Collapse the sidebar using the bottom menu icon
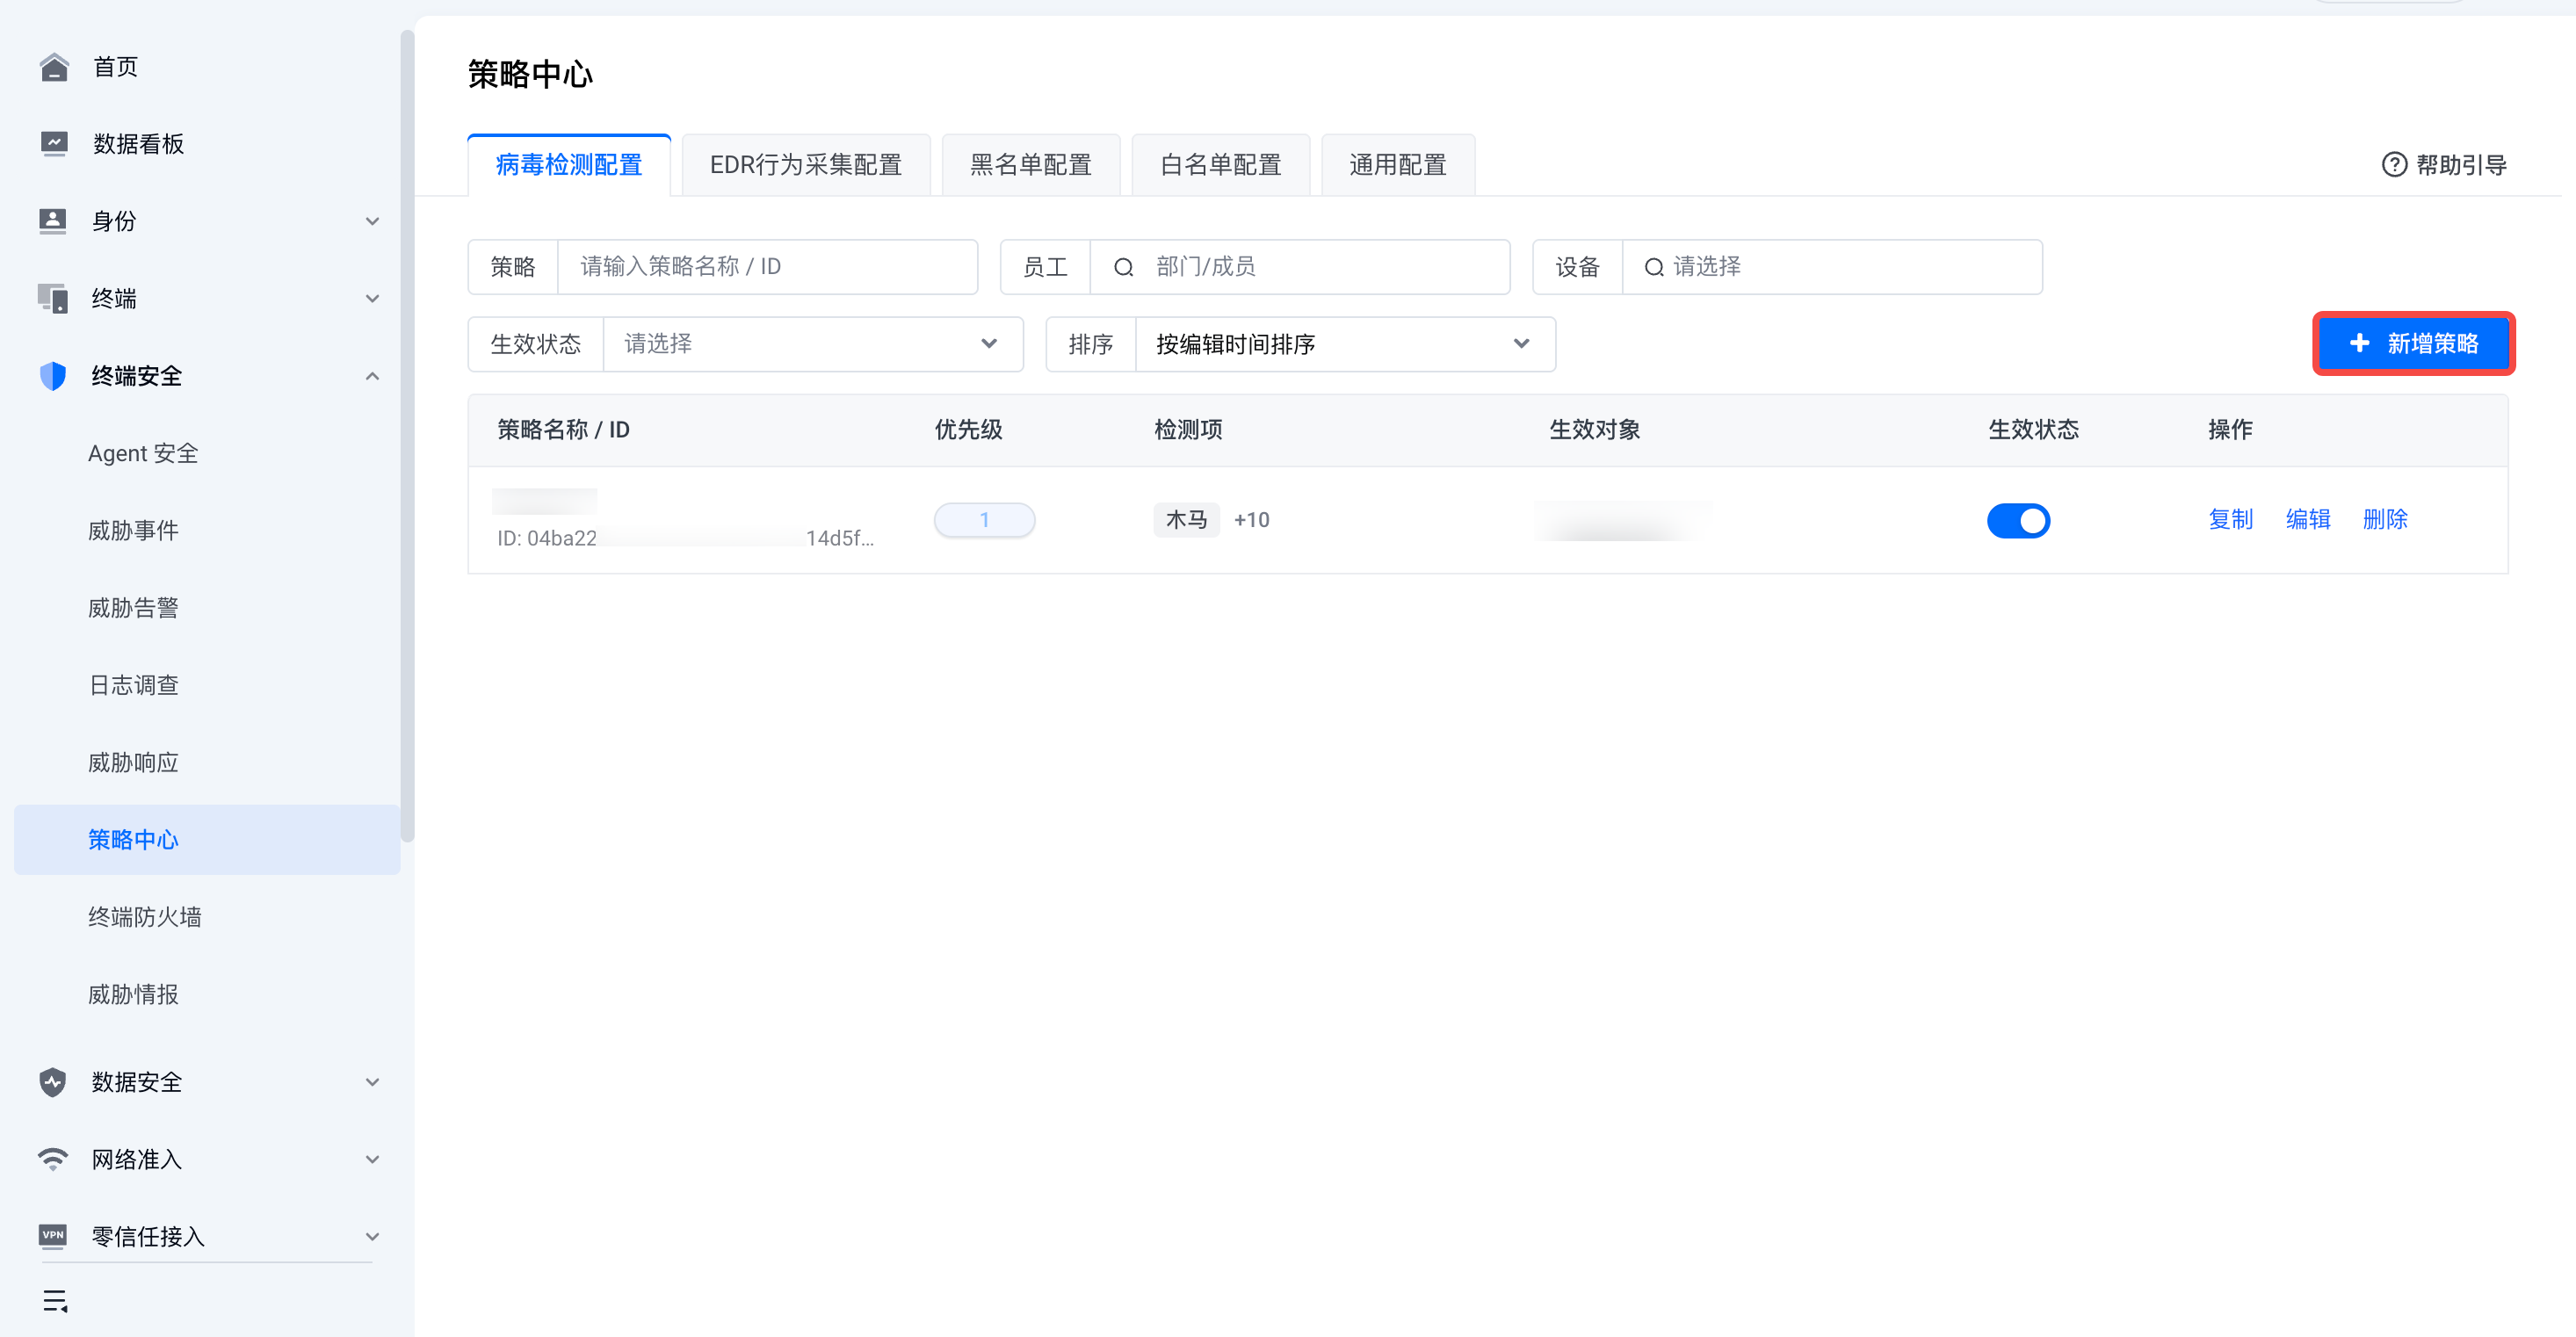This screenshot has height=1337, width=2576. [55, 1301]
